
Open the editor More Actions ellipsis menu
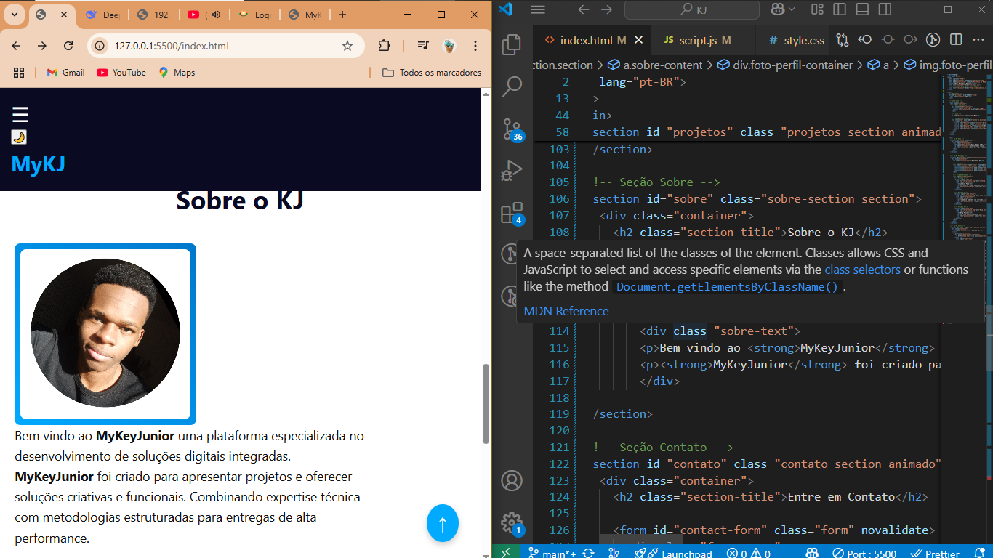tap(978, 40)
